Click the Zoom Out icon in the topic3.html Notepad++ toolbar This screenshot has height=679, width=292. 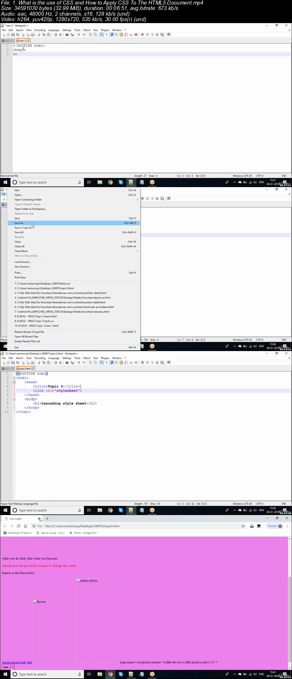84,362
